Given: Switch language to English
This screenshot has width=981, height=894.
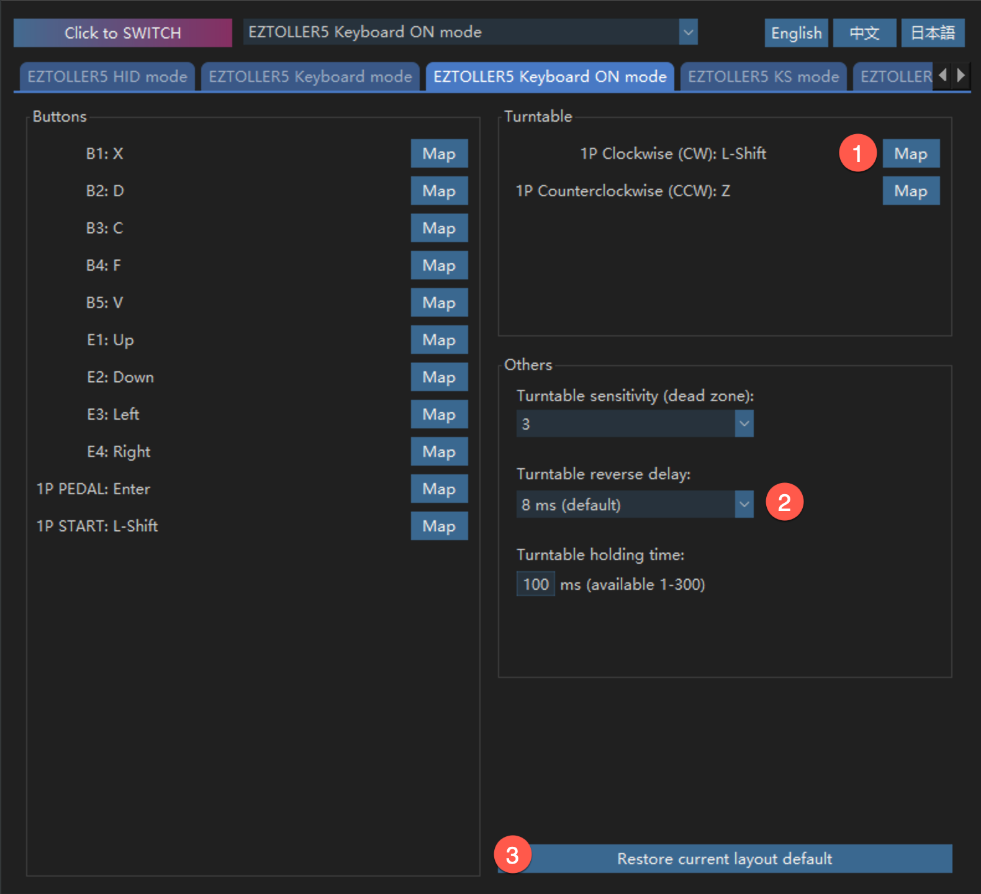Looking at the screenshot, I should click(796, 33).
